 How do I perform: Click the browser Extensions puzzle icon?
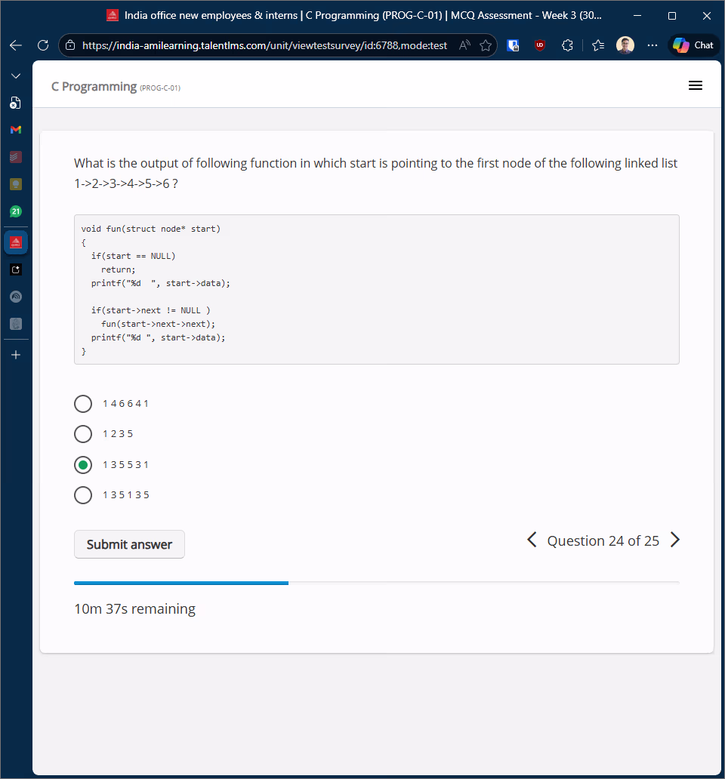(x=568, y=45)
